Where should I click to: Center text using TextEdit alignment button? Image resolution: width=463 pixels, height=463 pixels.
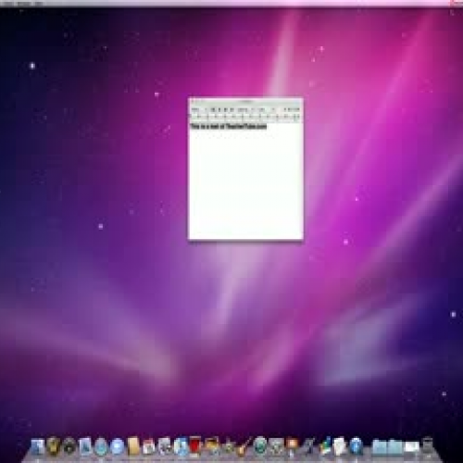coord(219,110)
